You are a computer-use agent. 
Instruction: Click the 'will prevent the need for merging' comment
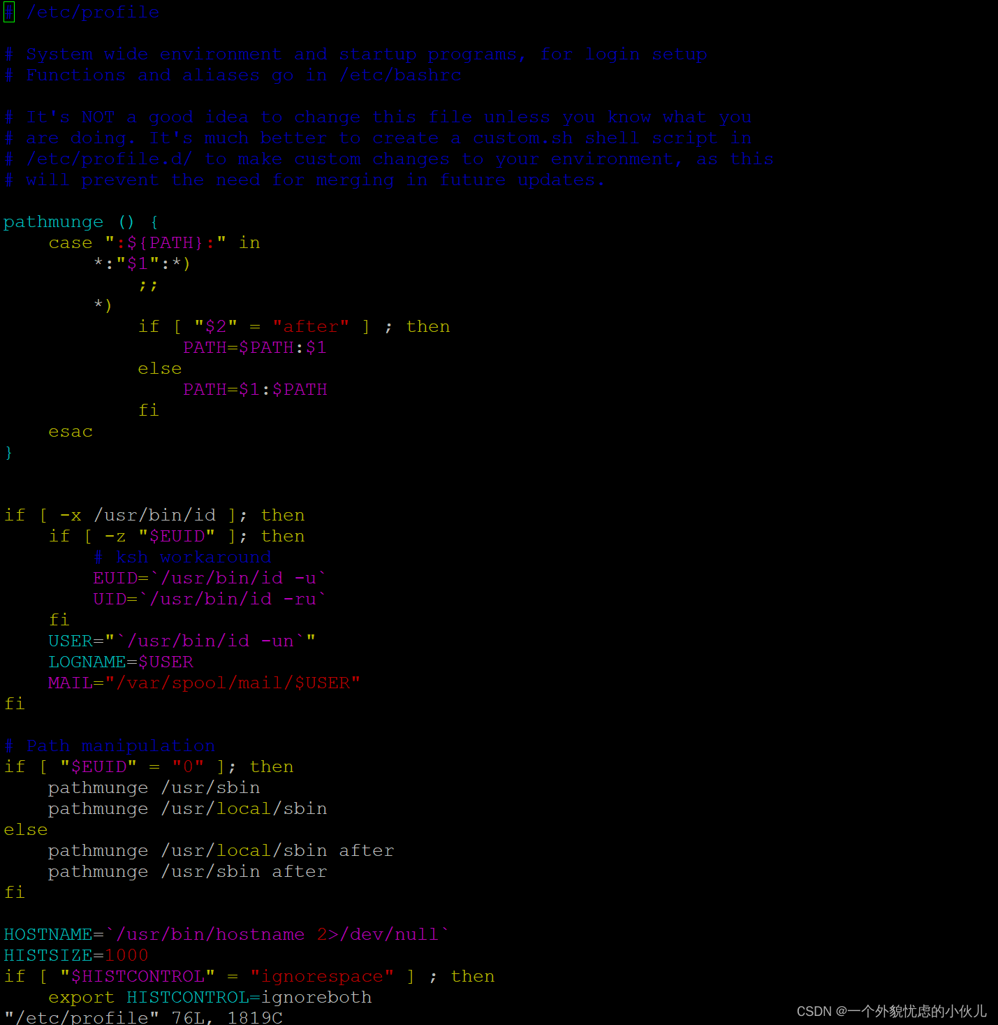click(304, 180)
